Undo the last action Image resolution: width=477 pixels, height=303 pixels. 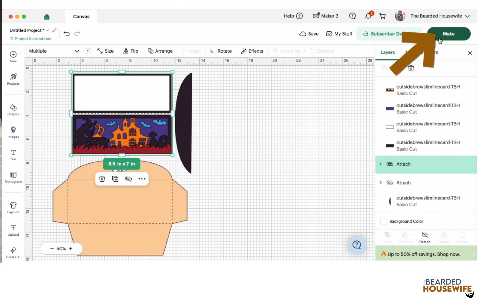[66, 34]
